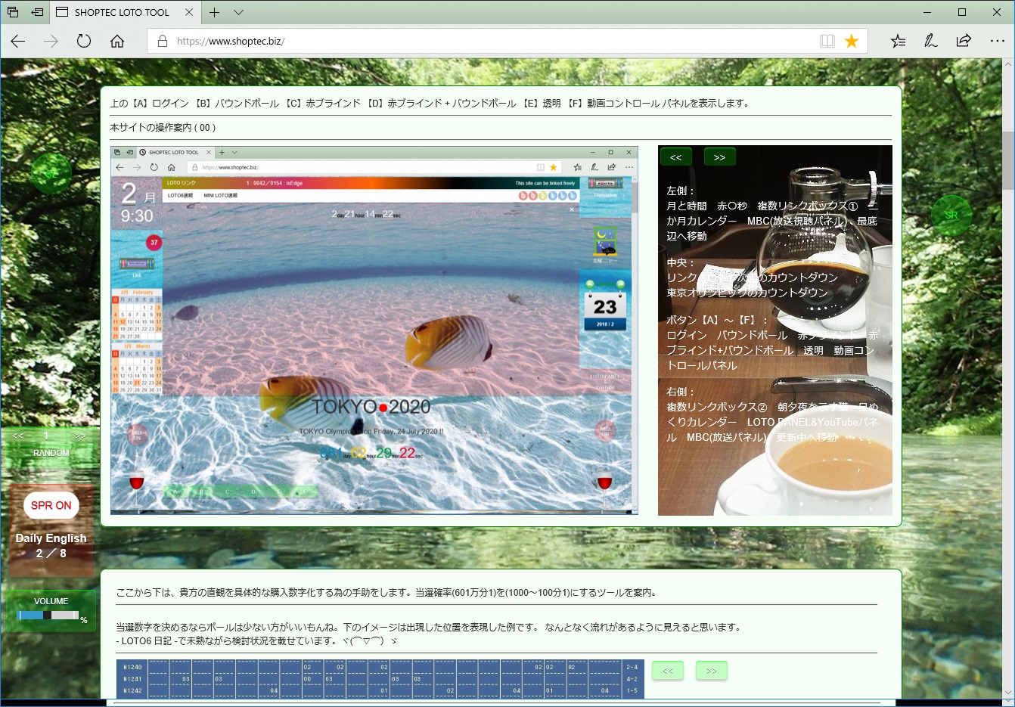Click the browser forward arrow
This screenshot has height=707, width=1015.
tap(51, 41)
